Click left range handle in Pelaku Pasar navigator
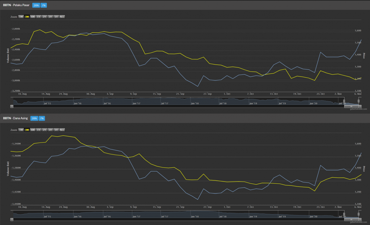 click(x=344, y=101)
